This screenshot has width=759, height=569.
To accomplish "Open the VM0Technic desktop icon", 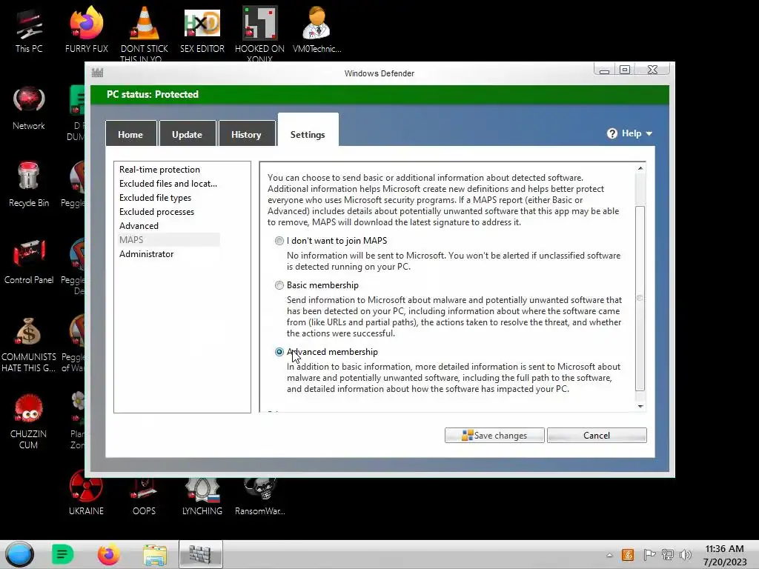I will (x=316, y=30).
